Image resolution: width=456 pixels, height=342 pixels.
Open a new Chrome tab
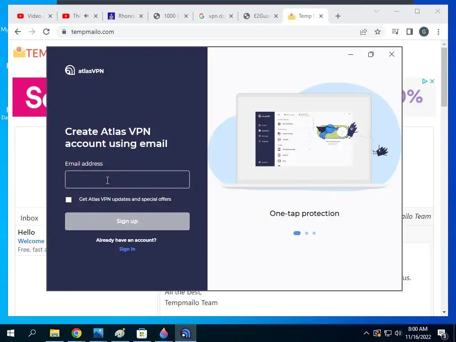coord(338,16)
